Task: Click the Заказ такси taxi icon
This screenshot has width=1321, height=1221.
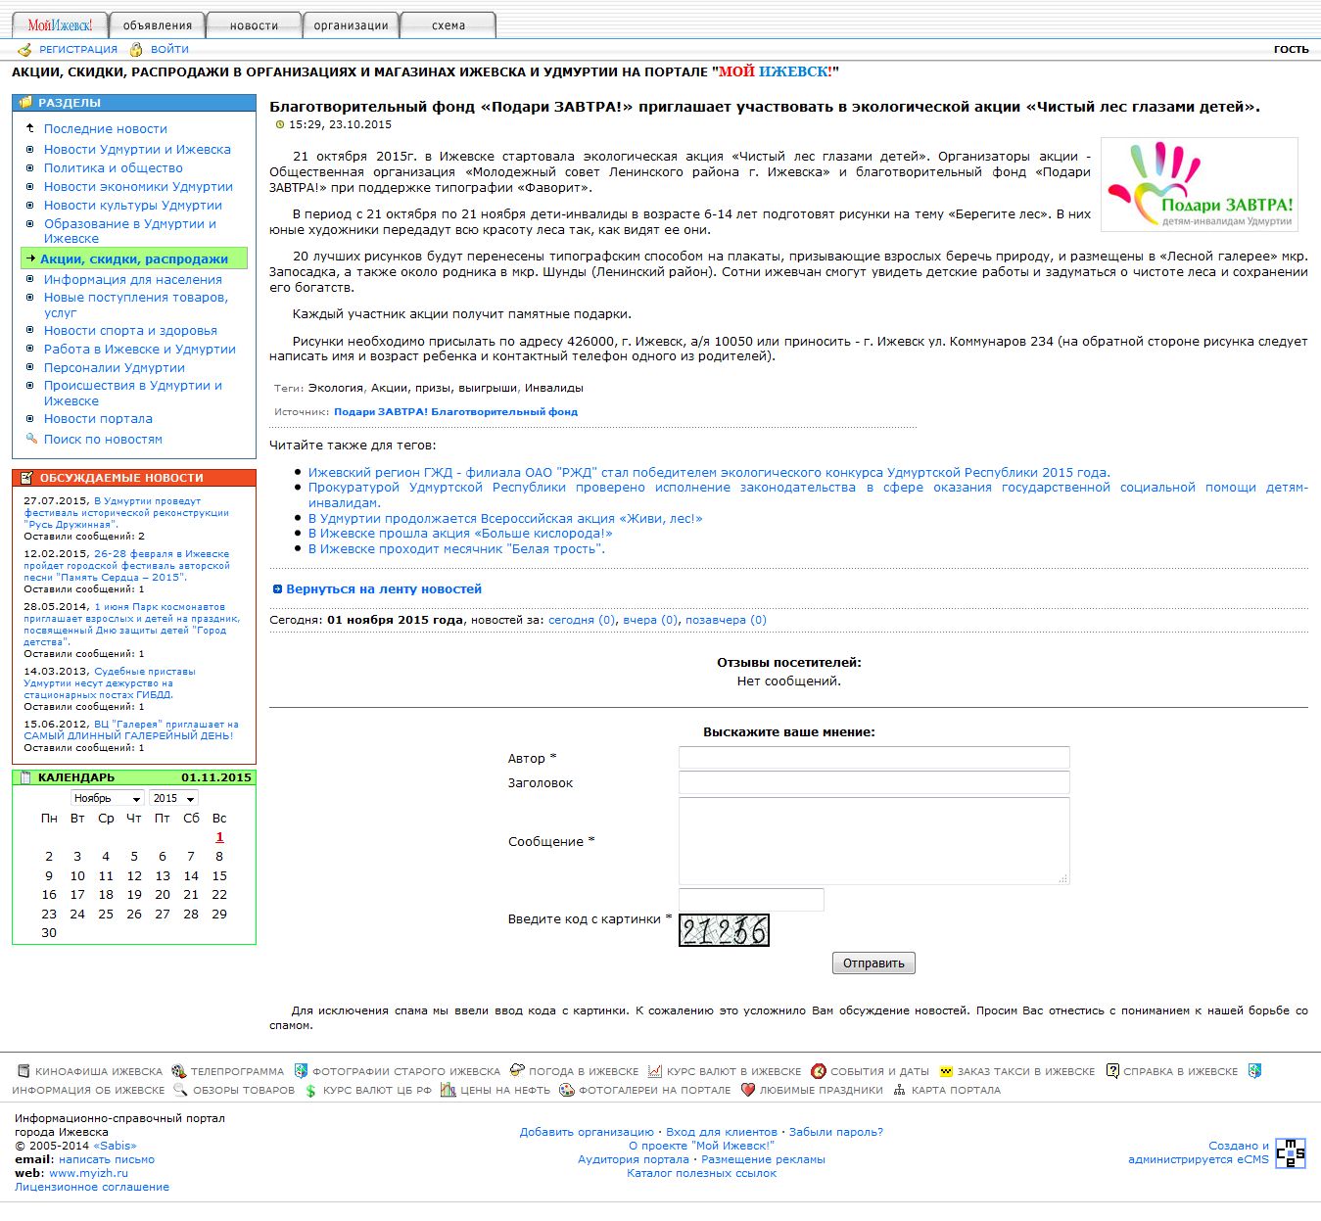Action: (x=946, y=1071)
